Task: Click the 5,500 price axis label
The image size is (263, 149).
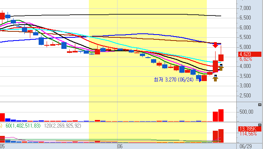Action: (x=245, y=37)
